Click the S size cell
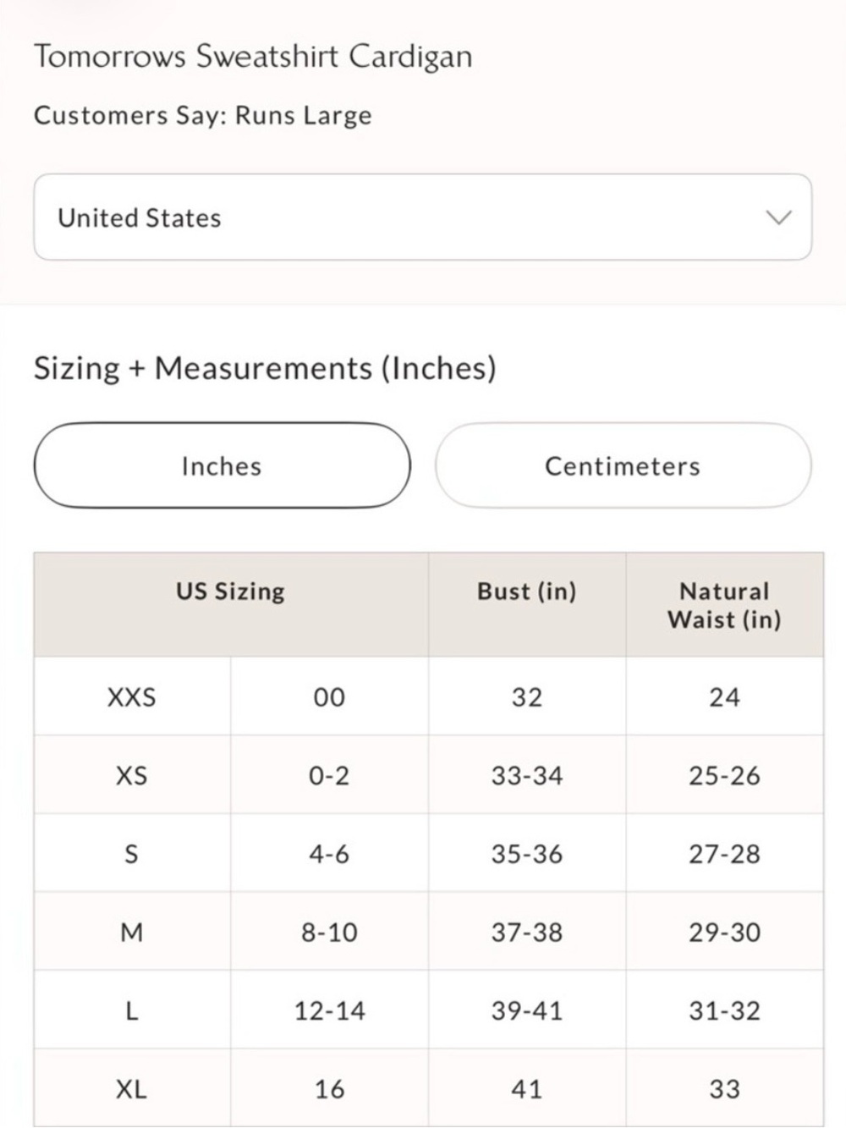Viewport: 846px width, 1128px height. pos(132,854)
